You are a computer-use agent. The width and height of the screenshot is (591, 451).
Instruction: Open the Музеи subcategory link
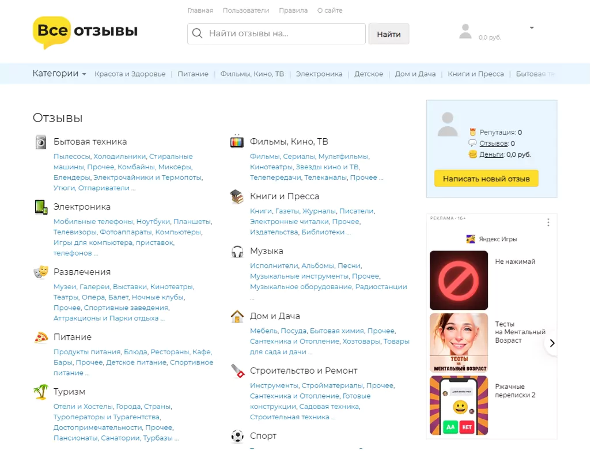[65, 287]
